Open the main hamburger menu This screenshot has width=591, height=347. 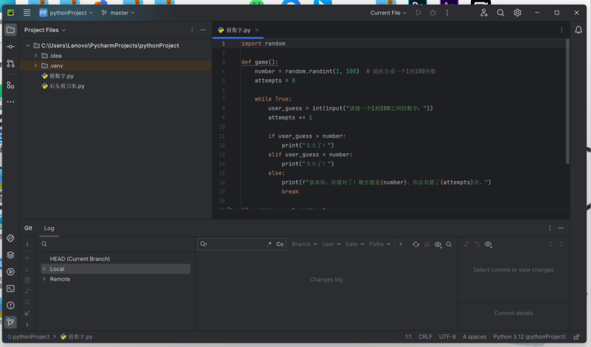tap(27, 13)
